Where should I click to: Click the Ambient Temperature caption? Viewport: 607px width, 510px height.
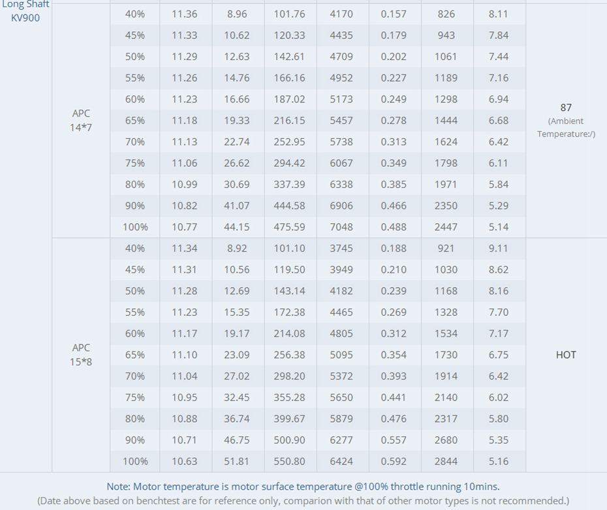(566, 127)
